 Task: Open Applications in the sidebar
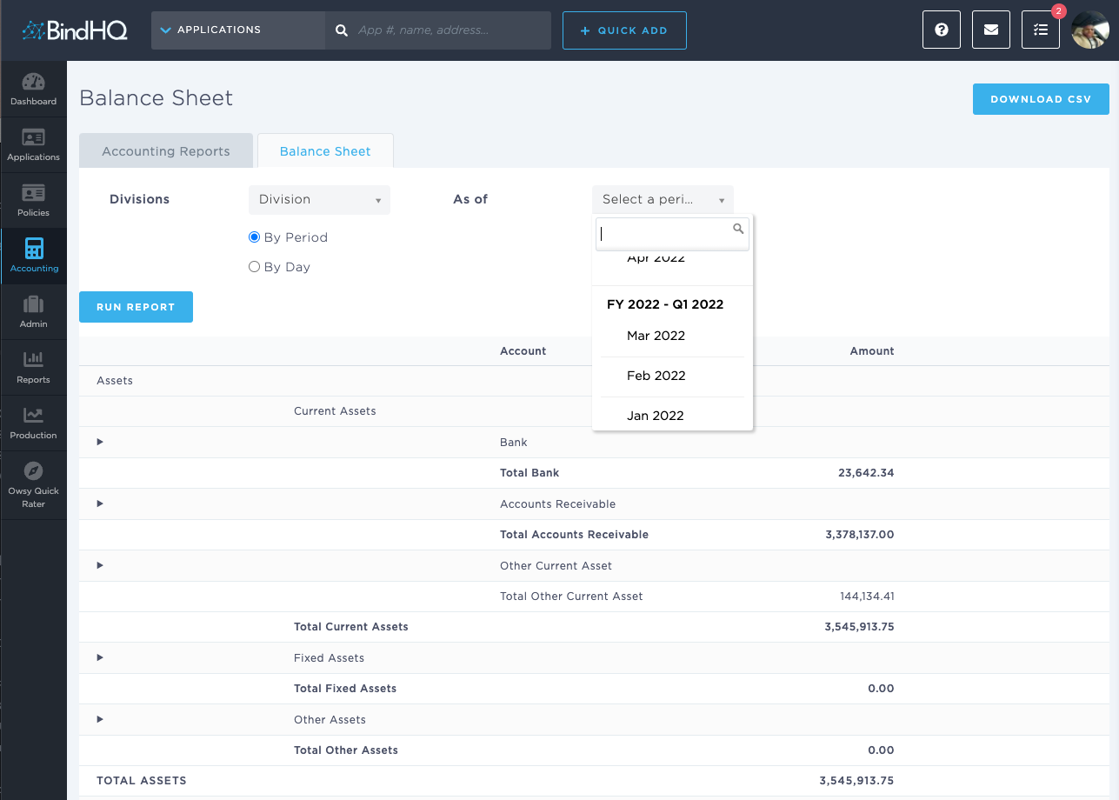tap(33, 145)
